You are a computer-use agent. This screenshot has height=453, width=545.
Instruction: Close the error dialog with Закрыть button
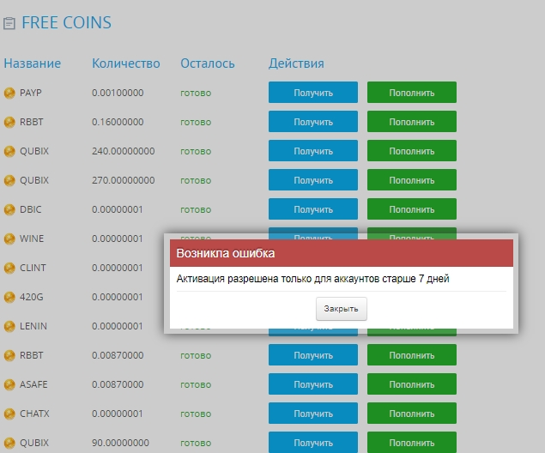(341, 309)
